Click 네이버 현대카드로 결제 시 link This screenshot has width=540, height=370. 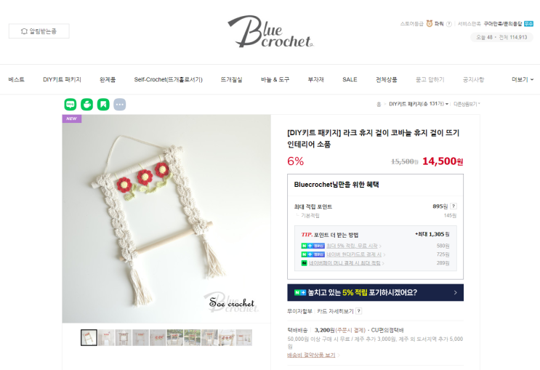354,254
